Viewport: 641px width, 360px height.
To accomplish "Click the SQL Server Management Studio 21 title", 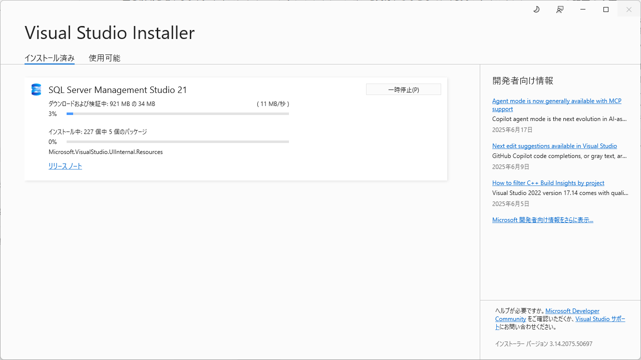I will tap(118, 90).
